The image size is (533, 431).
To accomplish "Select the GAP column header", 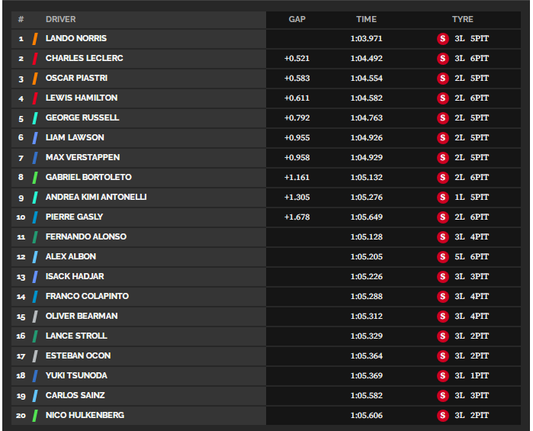I will pos(297,19).
